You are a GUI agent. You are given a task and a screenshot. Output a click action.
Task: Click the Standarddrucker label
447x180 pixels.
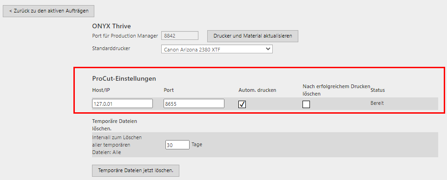111,48
